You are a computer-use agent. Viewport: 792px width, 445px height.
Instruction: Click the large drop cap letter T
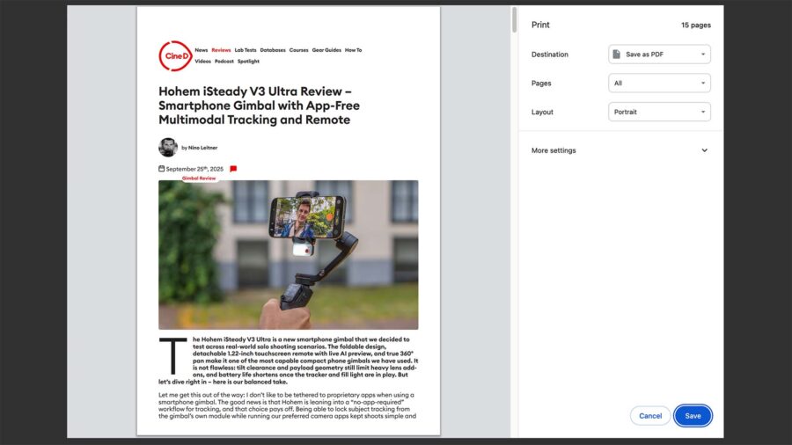pos(173,356)
